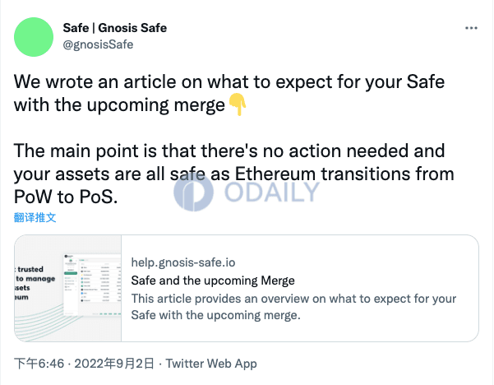This screenshot has width=494, height=385.
Task: Open the link card thumbnail image
Action: [x=67, y=288]
